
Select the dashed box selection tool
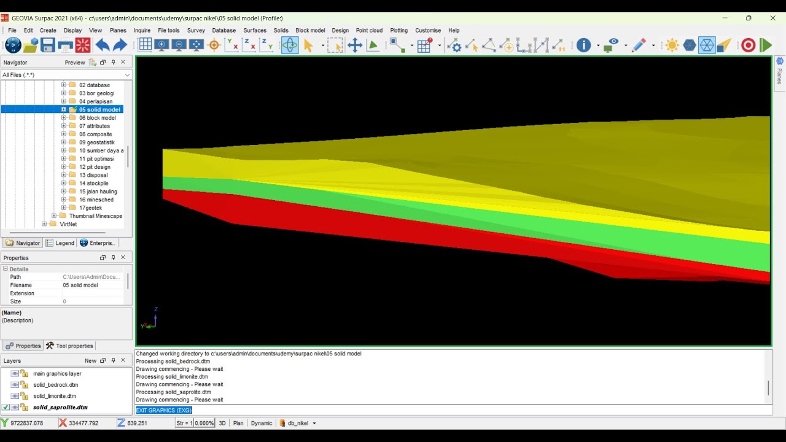(x=335, y=45)
